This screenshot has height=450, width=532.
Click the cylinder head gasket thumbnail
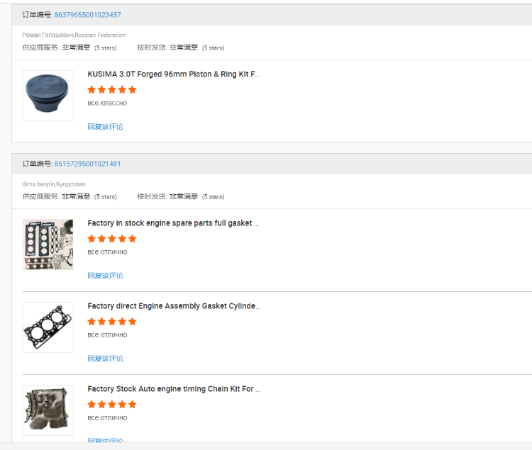pos(48,327)
